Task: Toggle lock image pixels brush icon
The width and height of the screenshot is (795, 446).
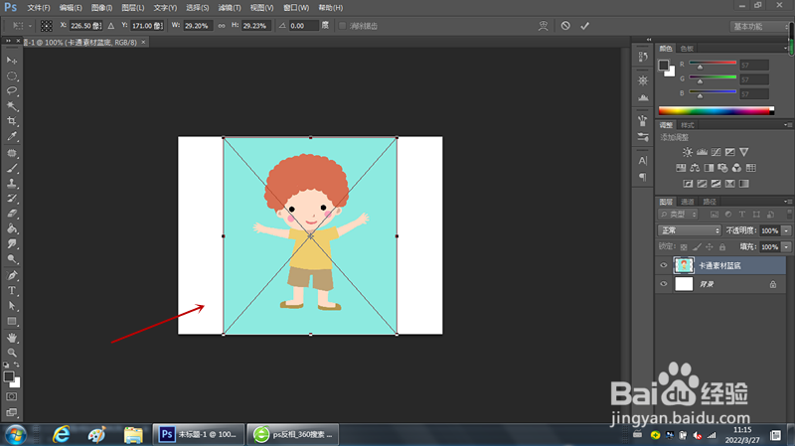Action: coord(697,246)
